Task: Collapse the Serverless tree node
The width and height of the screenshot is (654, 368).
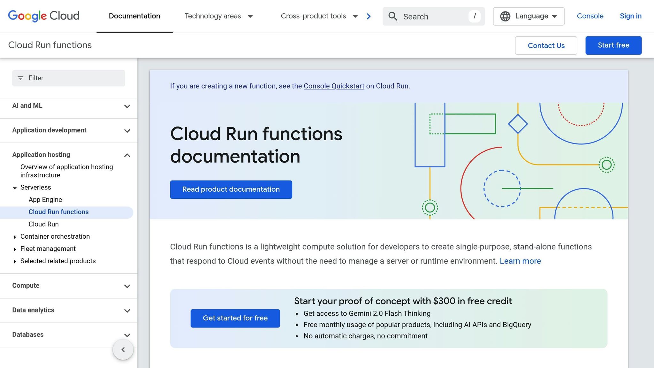Action: [15, 188]
